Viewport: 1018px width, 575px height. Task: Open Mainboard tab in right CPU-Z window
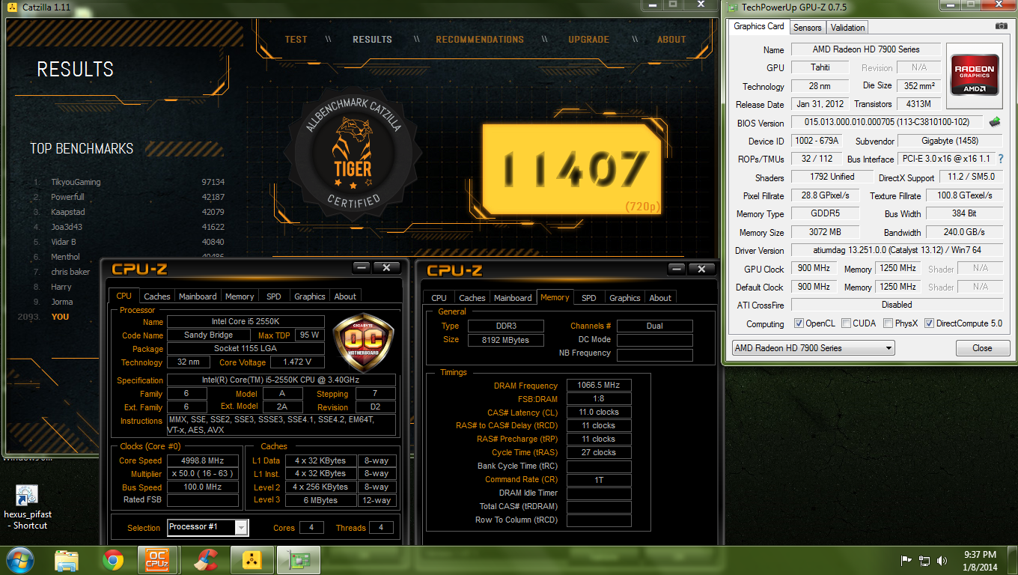tap(513, 298)
